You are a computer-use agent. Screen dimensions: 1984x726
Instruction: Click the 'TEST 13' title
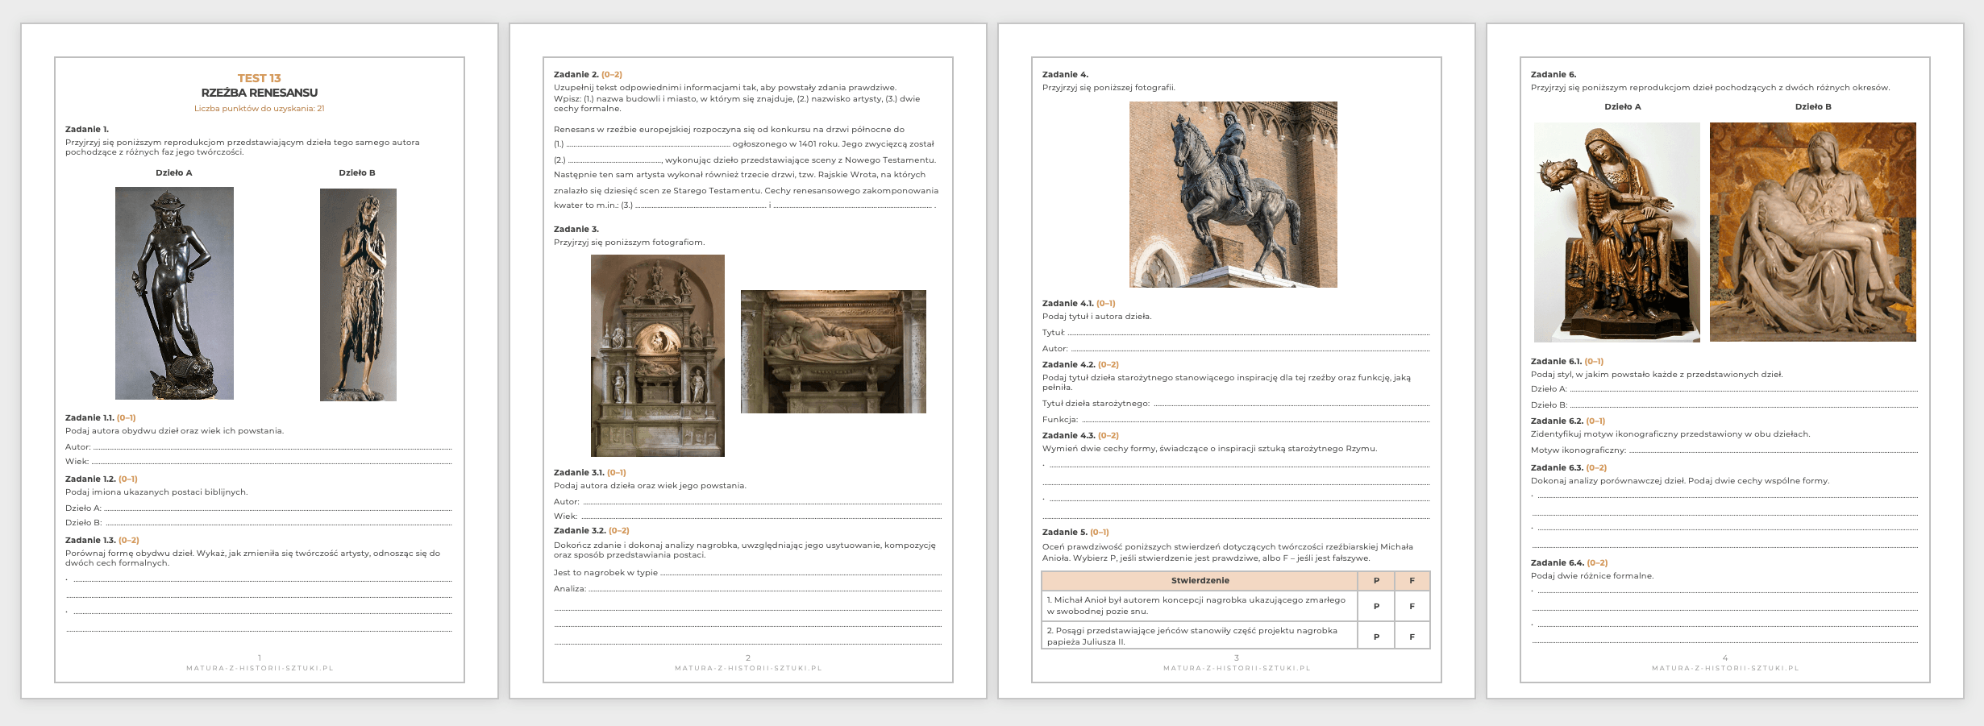(260, 78)
